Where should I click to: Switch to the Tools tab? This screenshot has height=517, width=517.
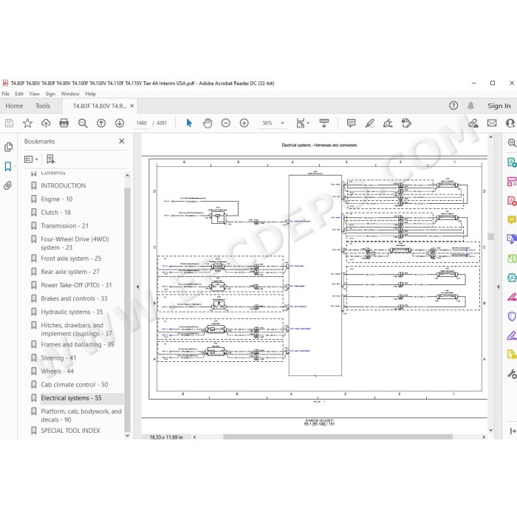click(x=43, y=106)
